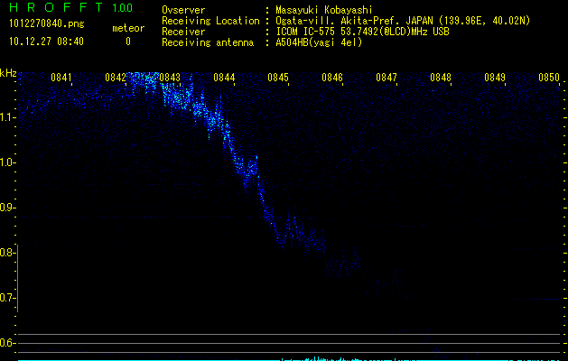Click the 1.0 kHz frequency axis label

click(x=8, y=162)
